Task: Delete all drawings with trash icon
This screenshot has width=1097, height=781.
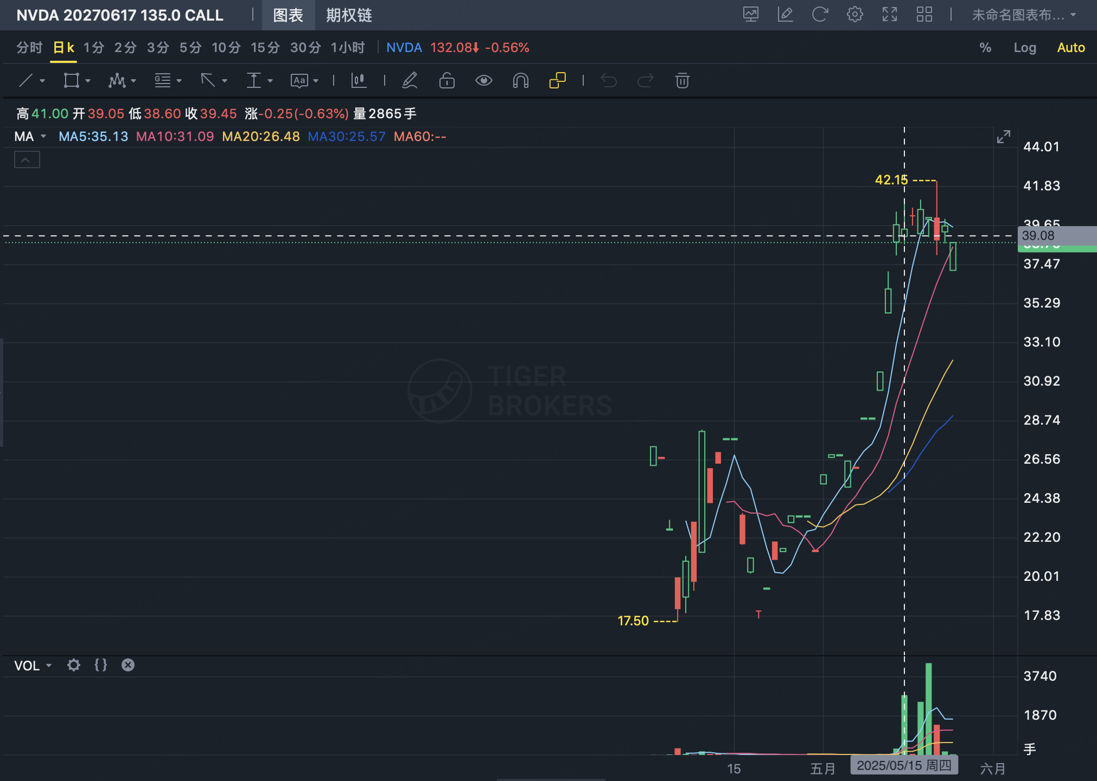Action: (682, 81)
